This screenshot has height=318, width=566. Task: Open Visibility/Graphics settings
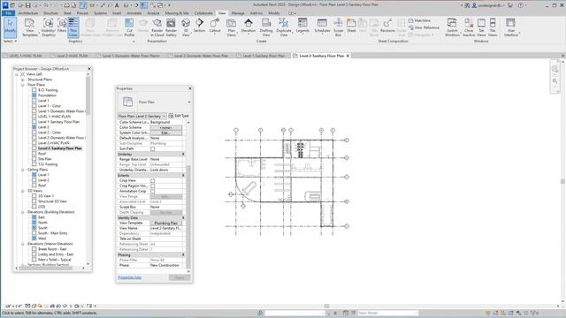(x=49, y=27)
